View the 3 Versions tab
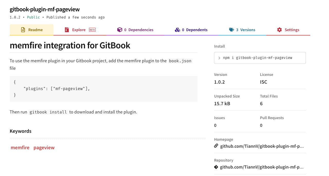Screen dimensions: 329x176 (x=245, y=30)
